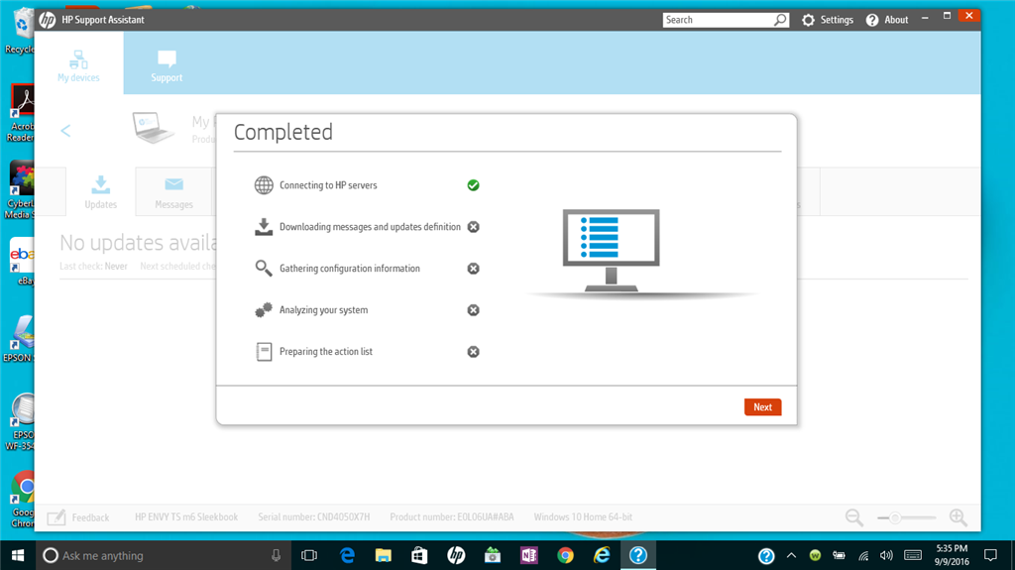Click the Cortana 'Ask me anything' box

tap(164, 555)
